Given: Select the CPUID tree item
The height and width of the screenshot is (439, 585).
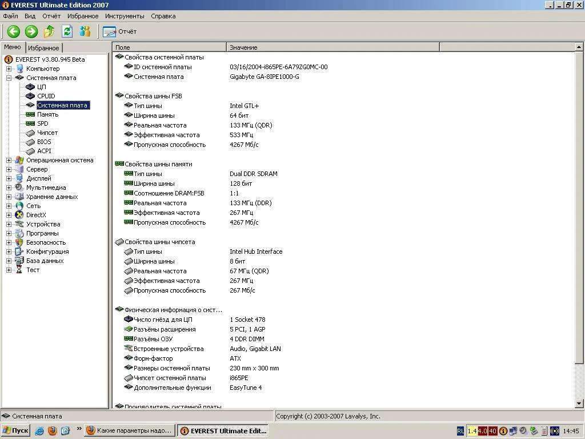Looking at the screenshot, I should [46, 96].
